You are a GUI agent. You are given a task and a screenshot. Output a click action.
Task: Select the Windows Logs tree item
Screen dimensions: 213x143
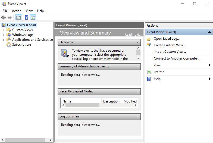23,35
